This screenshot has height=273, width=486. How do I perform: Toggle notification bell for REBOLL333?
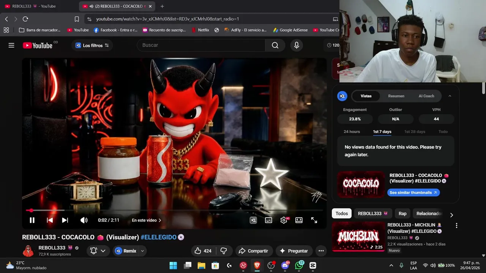coord(93,251)
